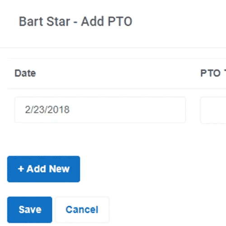This screenshot has width=226, height=226.
Task: Save the PTO entry for Bart Star
Action: pyautogui.click(x=30, y=210)
